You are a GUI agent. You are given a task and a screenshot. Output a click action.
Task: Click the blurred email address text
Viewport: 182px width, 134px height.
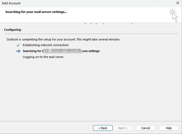pos(62,51)
